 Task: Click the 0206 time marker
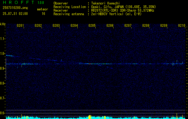pos(110,26)
